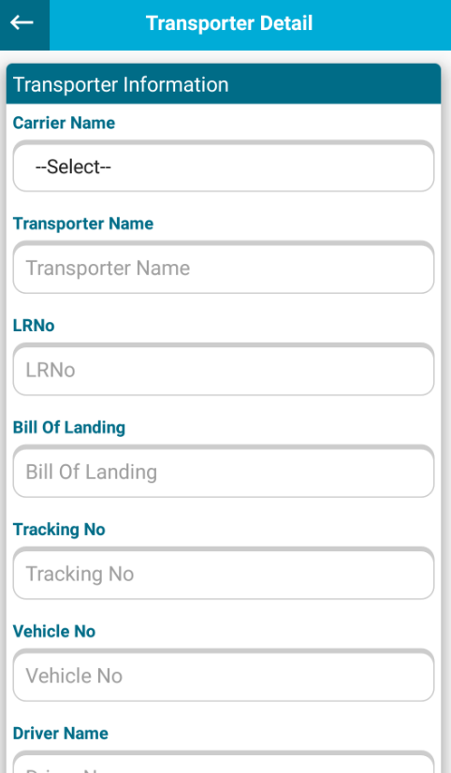Image resolution: width=451 pixels, height=773 pixels.
Task: Click the Transporter Name bold label
Action: point(82,224)
